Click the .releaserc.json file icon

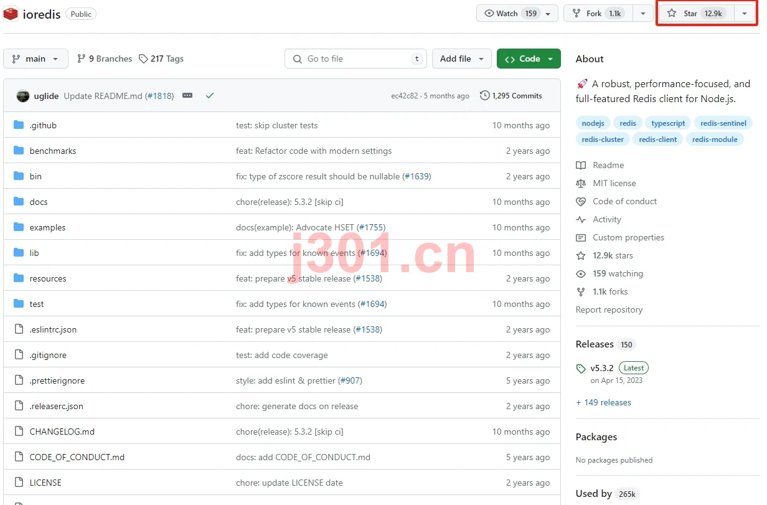[19, 406]
